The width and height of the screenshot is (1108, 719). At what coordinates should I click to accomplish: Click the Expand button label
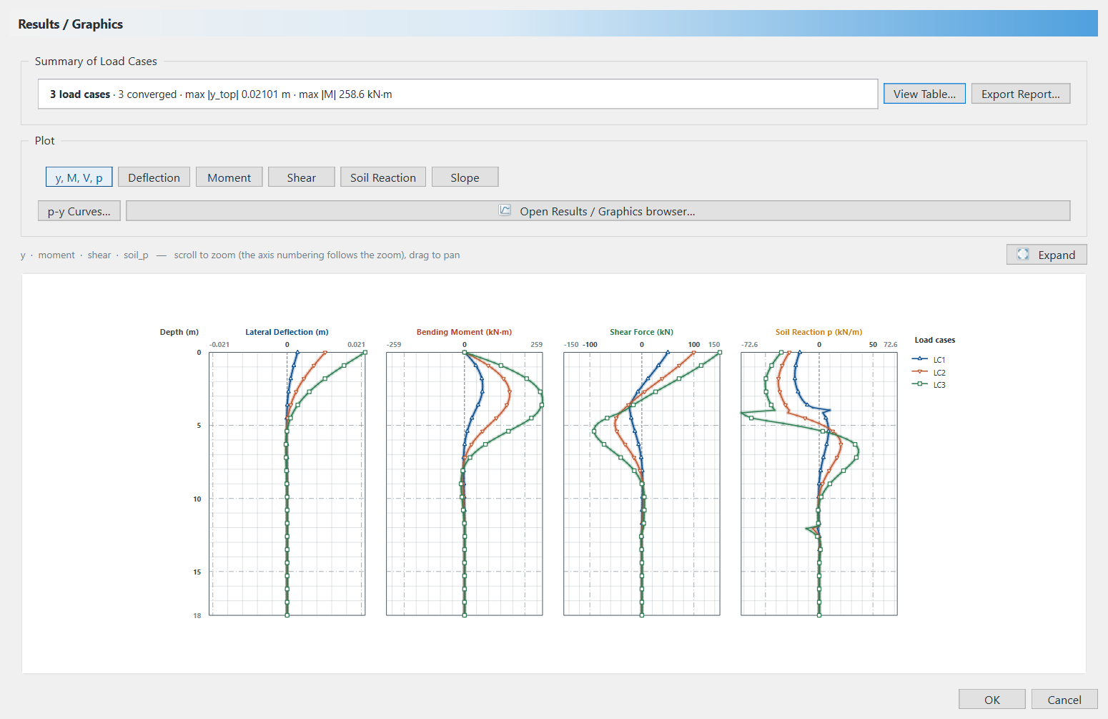click(x=1057, y=255)
